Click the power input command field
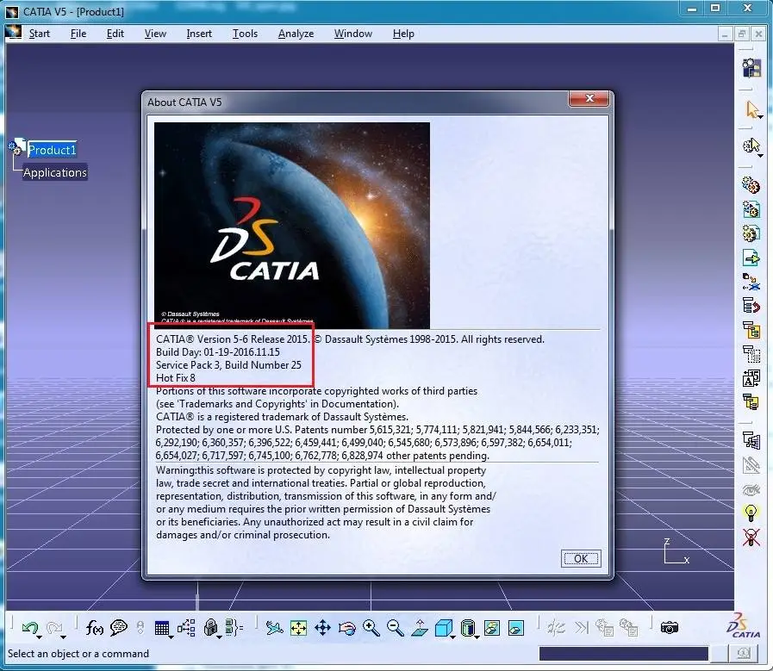Image resolution: width=773 pixels, height=671 pixels. (x=623, y=653)
